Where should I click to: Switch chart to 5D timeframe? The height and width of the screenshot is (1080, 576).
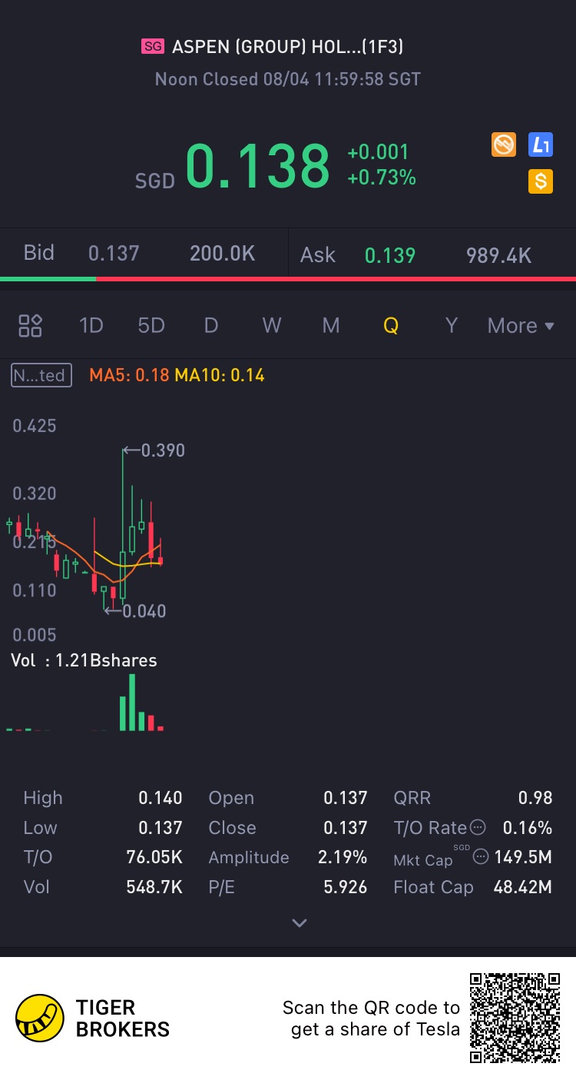point(151,326)
